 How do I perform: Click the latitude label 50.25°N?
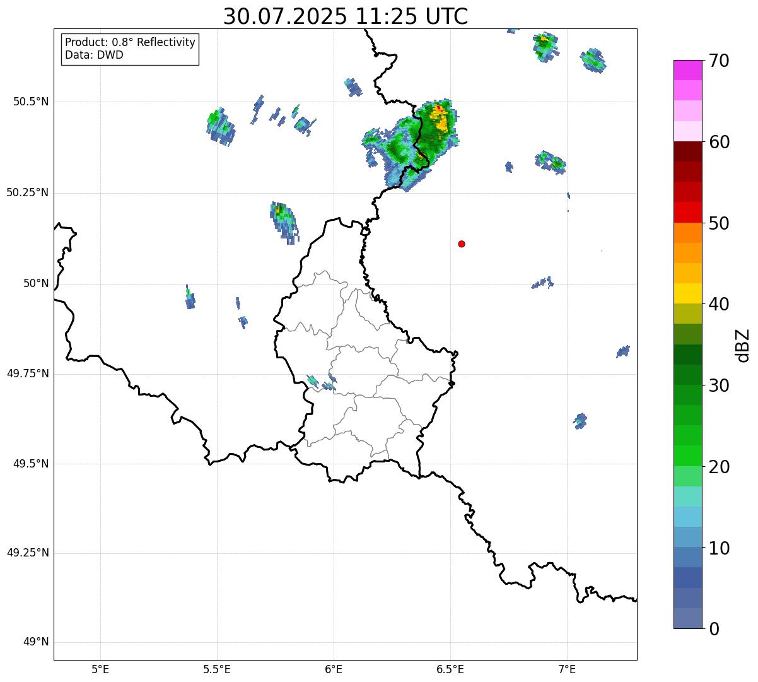(28, 192)
